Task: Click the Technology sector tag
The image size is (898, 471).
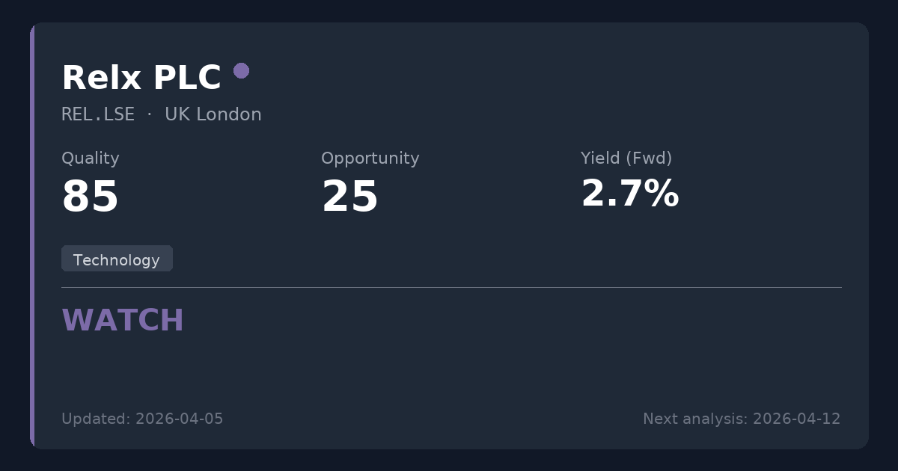Action: click(x=117, y=259)
